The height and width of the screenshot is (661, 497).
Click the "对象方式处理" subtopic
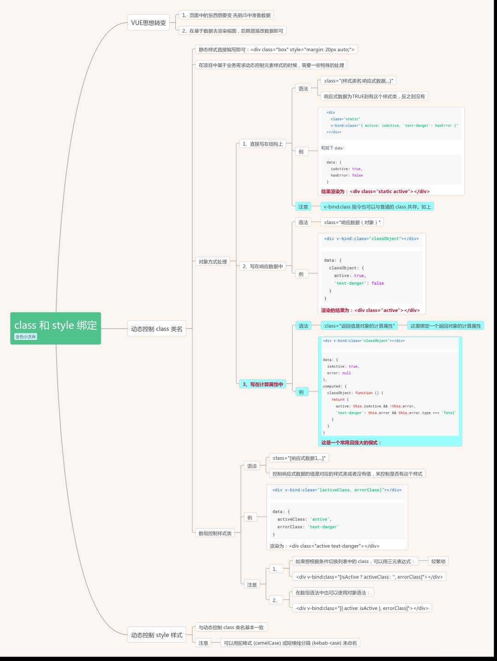[x=213, y=262]
